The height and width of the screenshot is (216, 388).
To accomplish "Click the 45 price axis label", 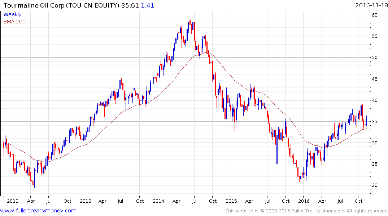I will click(x=375, y=79).
